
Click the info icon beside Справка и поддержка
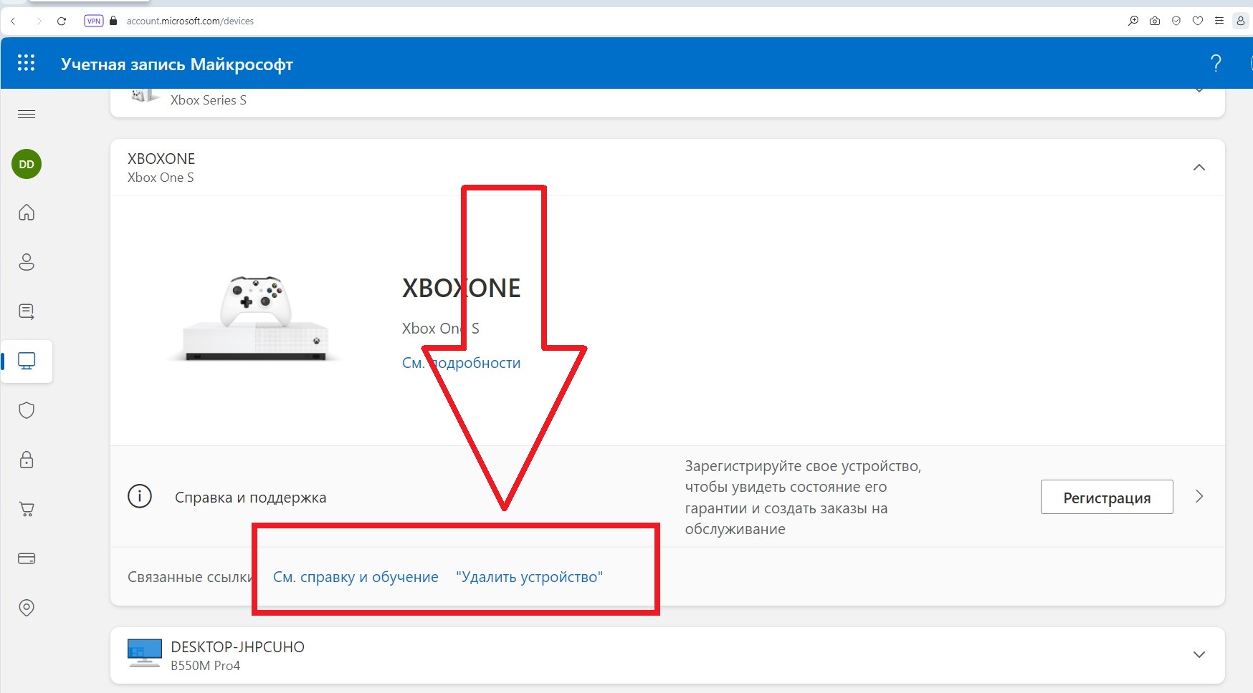pyautogui.click(x=140, y=496)
